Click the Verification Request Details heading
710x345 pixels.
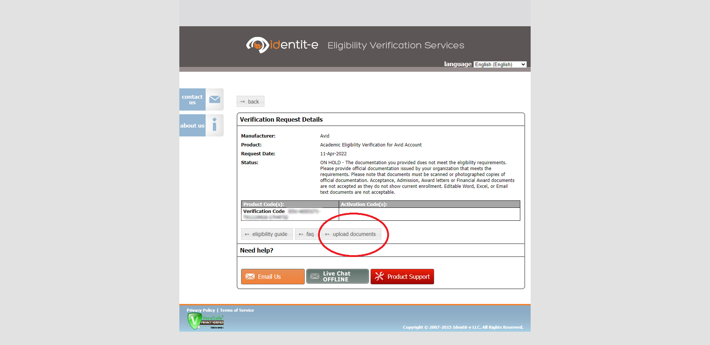[281, 119]
